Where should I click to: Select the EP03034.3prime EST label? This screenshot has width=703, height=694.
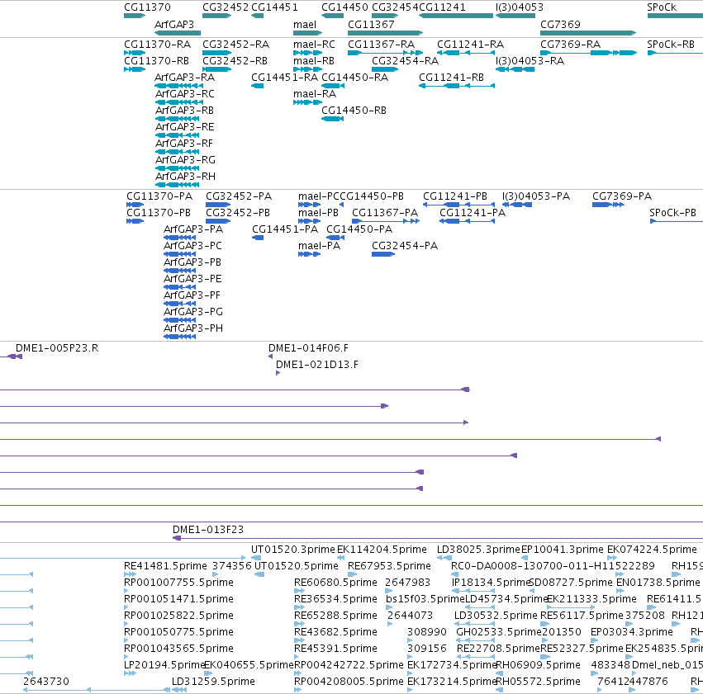(x=632, y=632)
